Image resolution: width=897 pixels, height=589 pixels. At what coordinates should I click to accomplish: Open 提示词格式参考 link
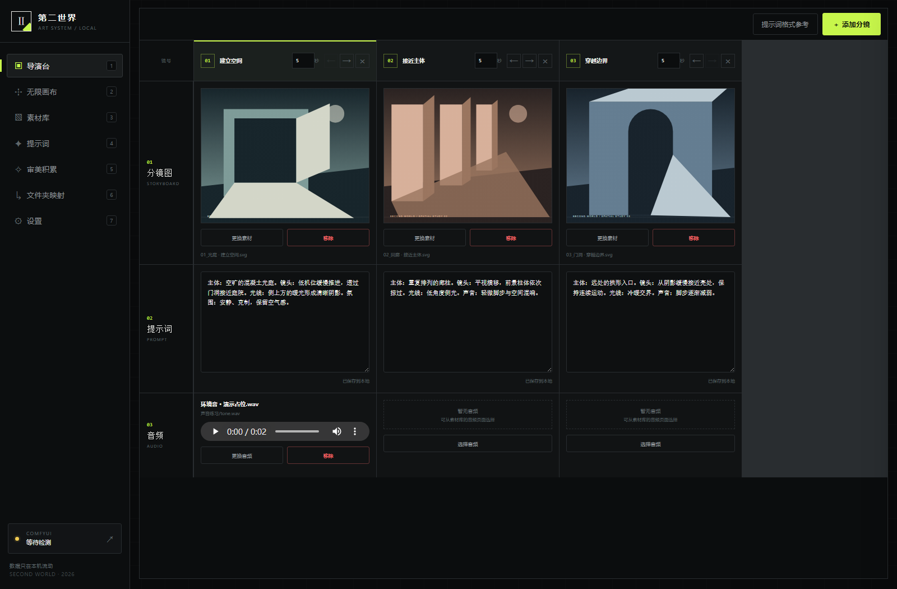(x=785, y=24)
